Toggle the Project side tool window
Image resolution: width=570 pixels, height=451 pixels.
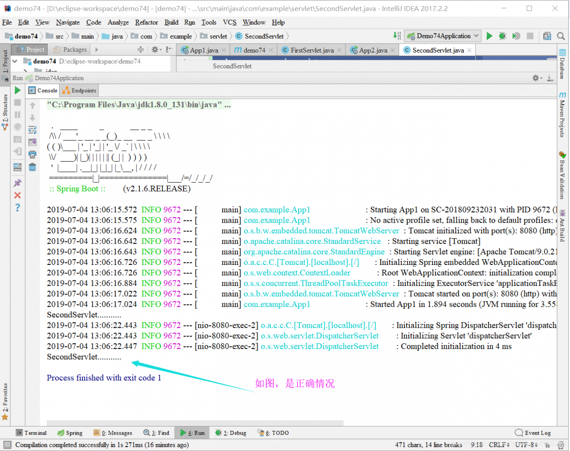point(5,65)
